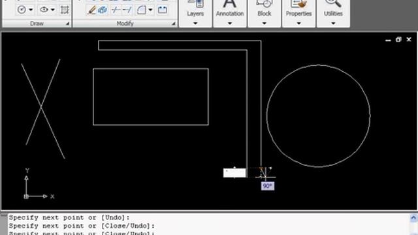Image resolution: width=418 pixels, height=235 pixels.
Task: Click command line scrollbar up arrow
Action: tap(413, 218)
